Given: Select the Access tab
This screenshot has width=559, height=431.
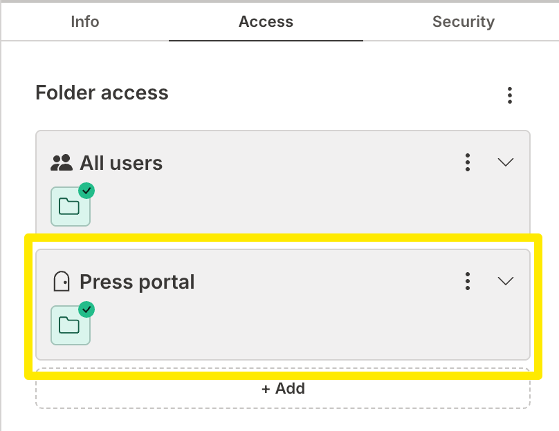Looking at the screenshot, I should tap(266, 21).
